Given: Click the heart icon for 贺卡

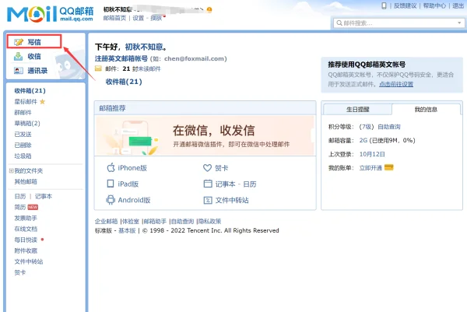Looking at the screenshot, I should [x=207, y=168].
